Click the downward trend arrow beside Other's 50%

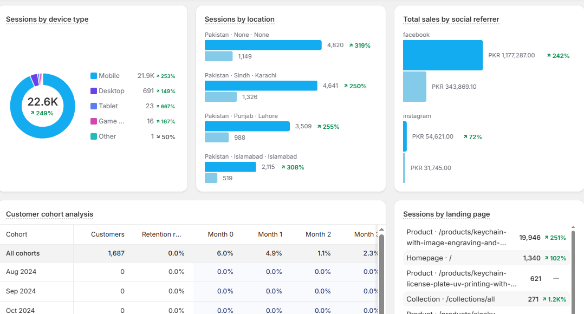pyautogui.click(x=158, y=137)
